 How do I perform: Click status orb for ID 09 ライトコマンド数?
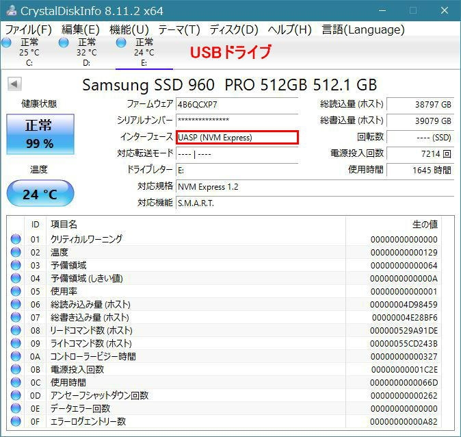(16, 343)
